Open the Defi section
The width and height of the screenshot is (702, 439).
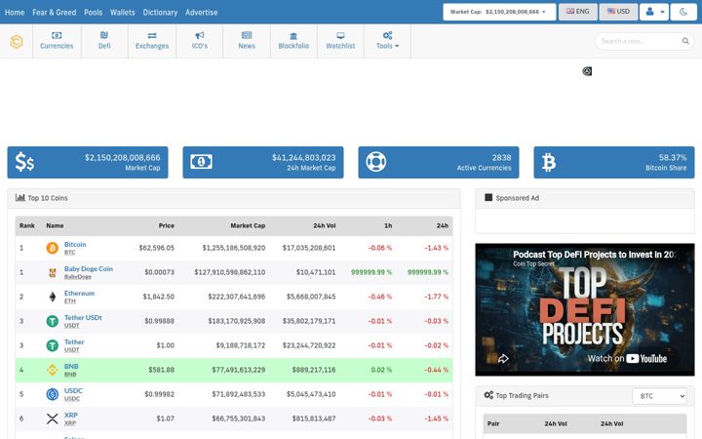coord(104,41)
